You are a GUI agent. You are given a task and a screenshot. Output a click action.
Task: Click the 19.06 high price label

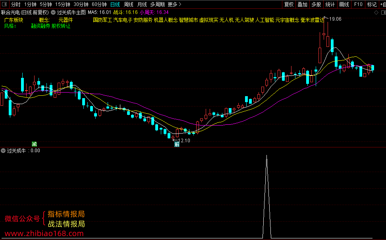(335, 19)
